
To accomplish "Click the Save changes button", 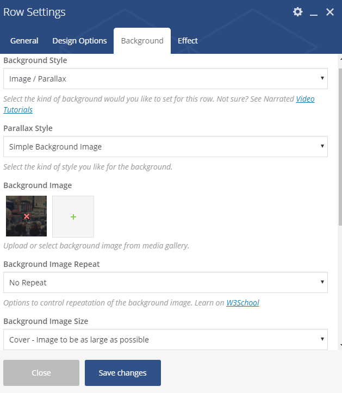I will pos(123,373).
